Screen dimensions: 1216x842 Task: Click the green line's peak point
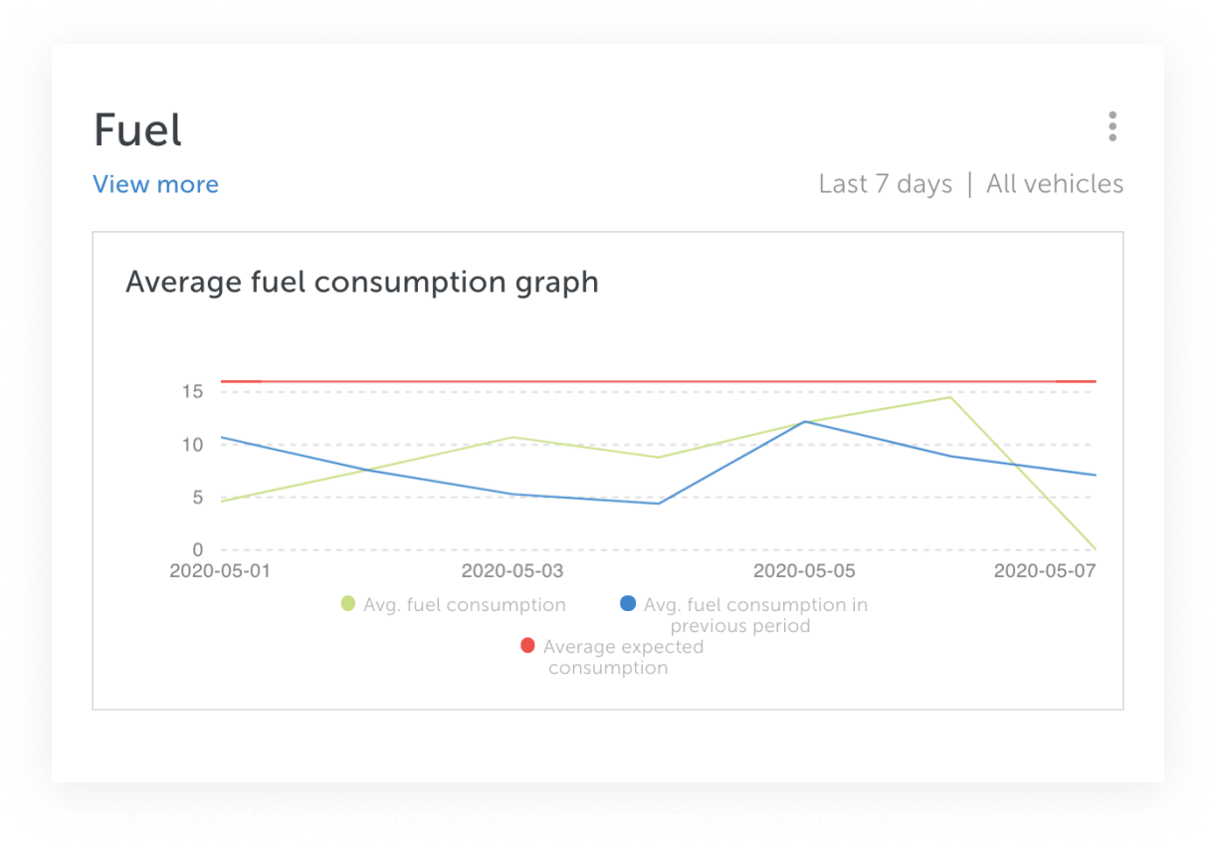(950, 397)
